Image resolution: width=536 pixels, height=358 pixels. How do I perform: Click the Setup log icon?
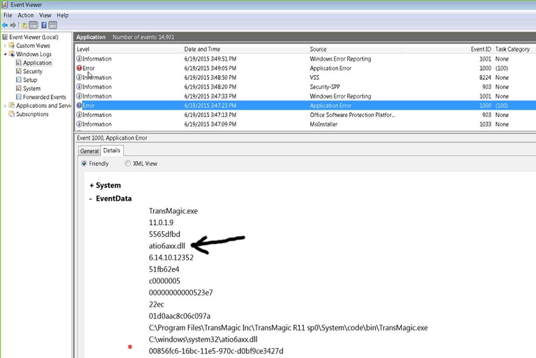[19, 80]
